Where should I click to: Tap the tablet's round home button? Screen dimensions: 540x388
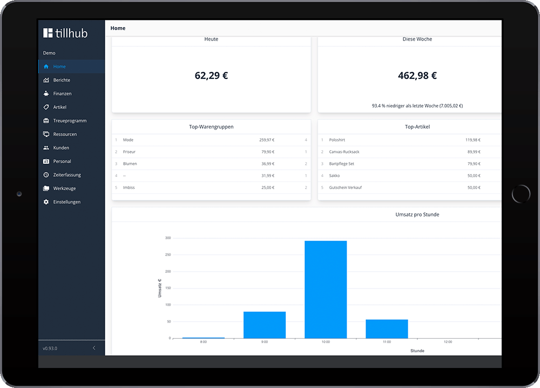(521, 194)
